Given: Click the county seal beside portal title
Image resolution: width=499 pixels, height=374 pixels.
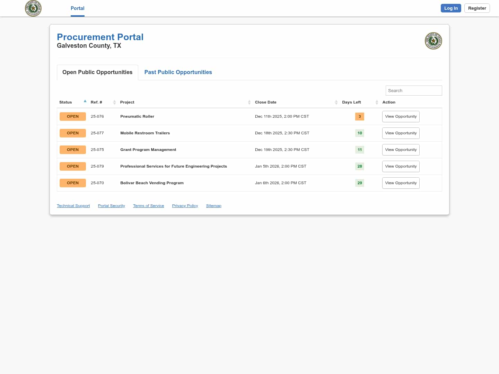Looking at the screenshot, I should coord(433,41).
